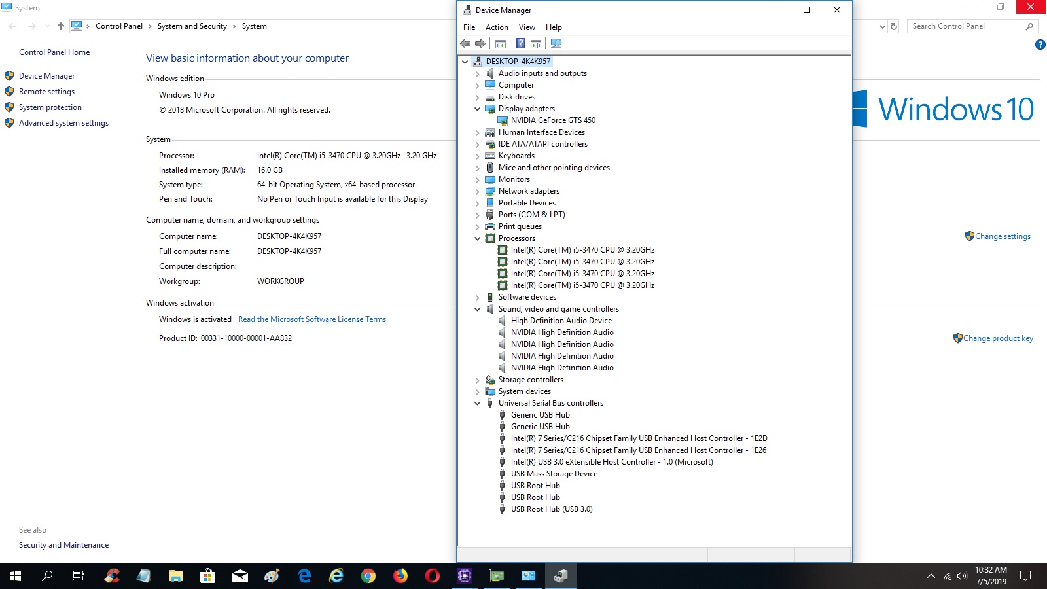The height and width of the screenshot is (589, 1047).
Task: Open Advanced system settings link
Action: pyautogui.click(x=63, y=123)
